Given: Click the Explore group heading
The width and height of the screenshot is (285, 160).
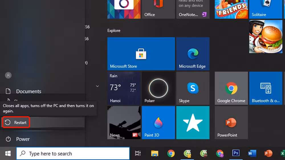Looking at the screenshot, I should (x=114, y=30).
